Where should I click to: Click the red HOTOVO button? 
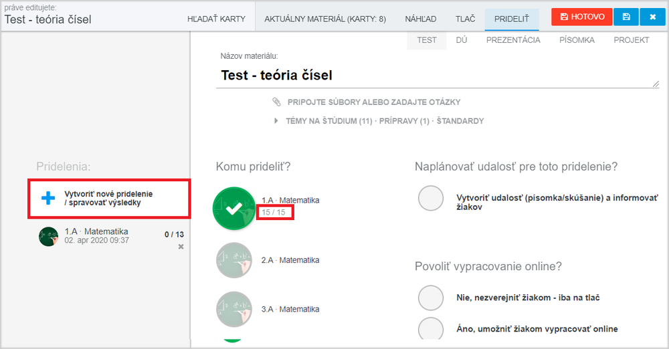(581, 17)
